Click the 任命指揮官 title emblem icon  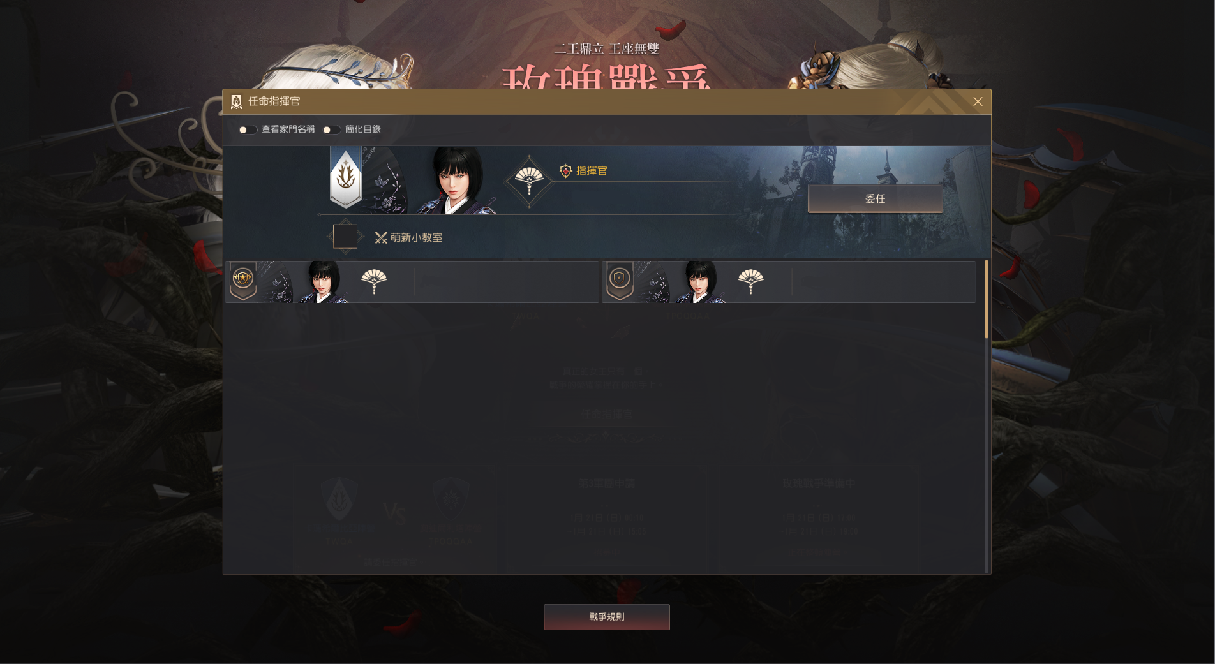click(x=236, y=101)
